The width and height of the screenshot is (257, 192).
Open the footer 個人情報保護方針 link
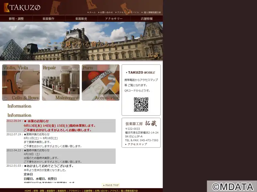[129, 191]
